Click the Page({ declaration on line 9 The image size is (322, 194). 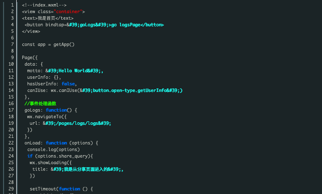pos(30,58)
